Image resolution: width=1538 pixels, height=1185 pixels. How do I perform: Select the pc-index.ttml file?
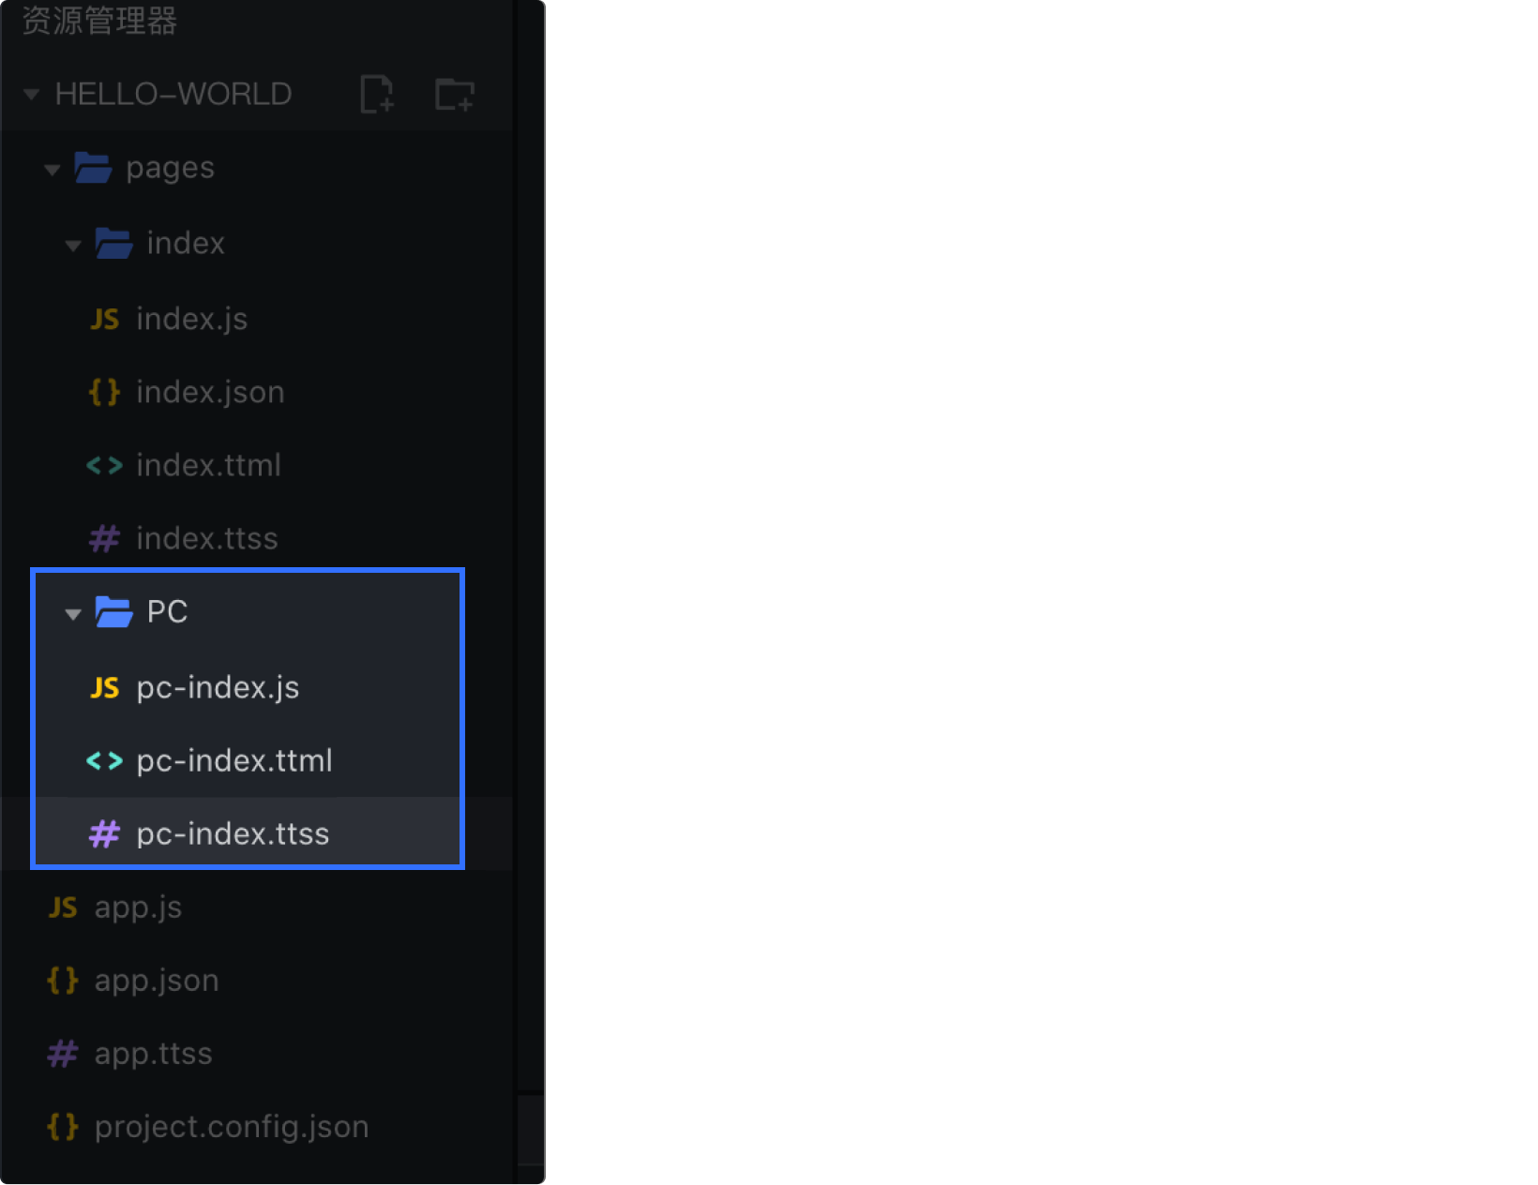(x=234, y=760)
